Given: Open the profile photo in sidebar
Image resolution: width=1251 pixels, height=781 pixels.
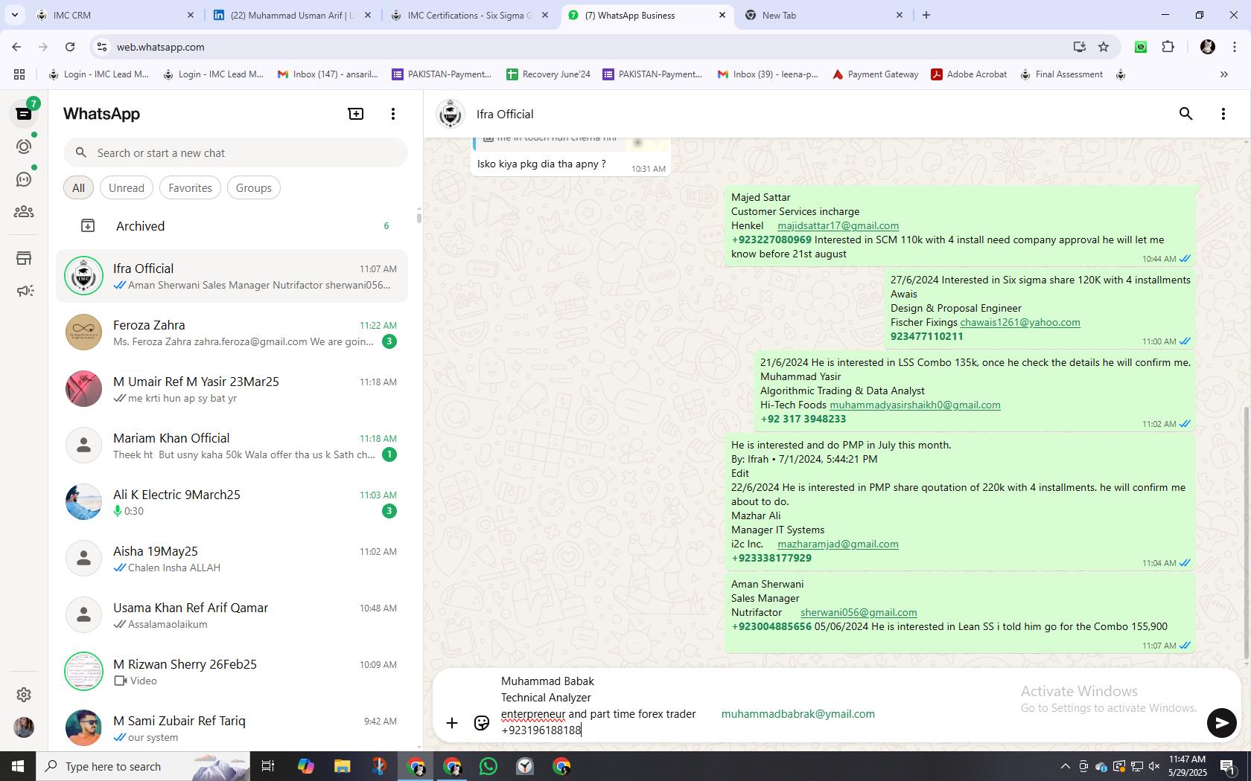Looking at the screenshot, I should 24,727.
